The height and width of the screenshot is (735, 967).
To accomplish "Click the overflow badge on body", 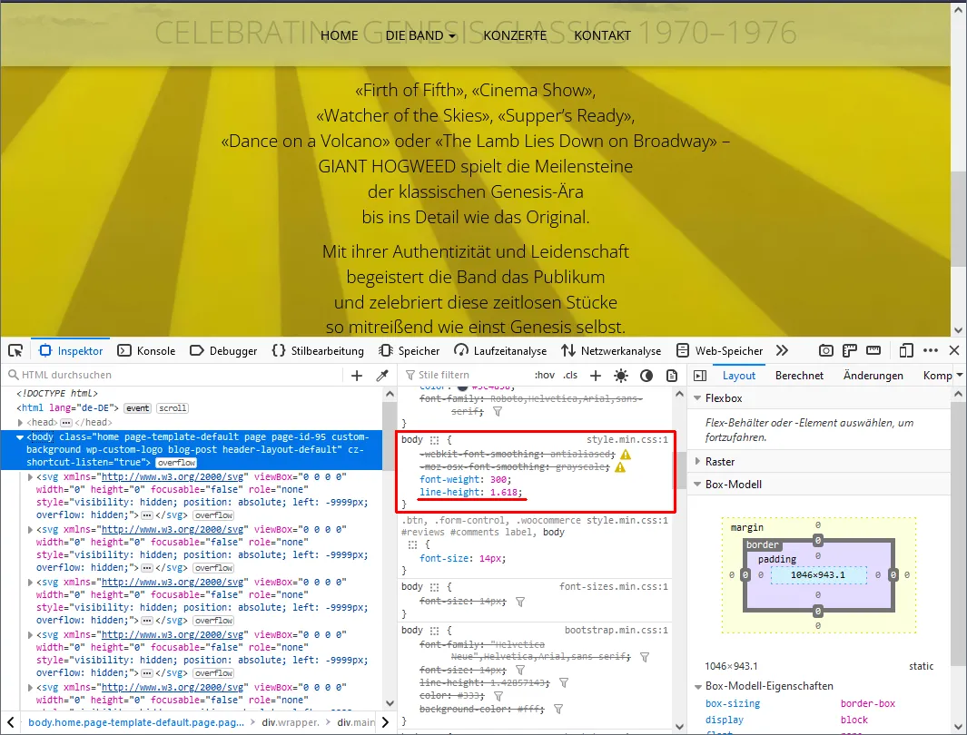I will click(176, 463).
